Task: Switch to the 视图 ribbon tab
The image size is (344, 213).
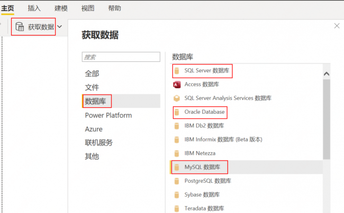Action: point(88,8)
